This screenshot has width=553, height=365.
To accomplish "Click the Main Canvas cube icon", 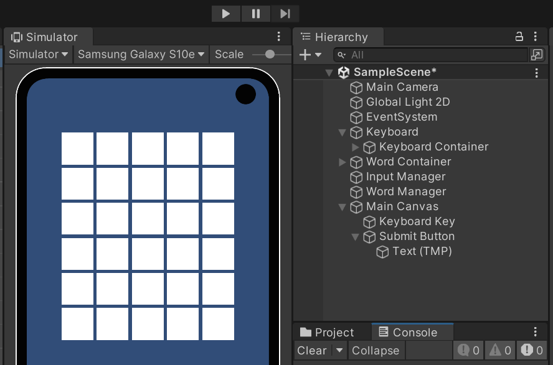I will point(356,207).
